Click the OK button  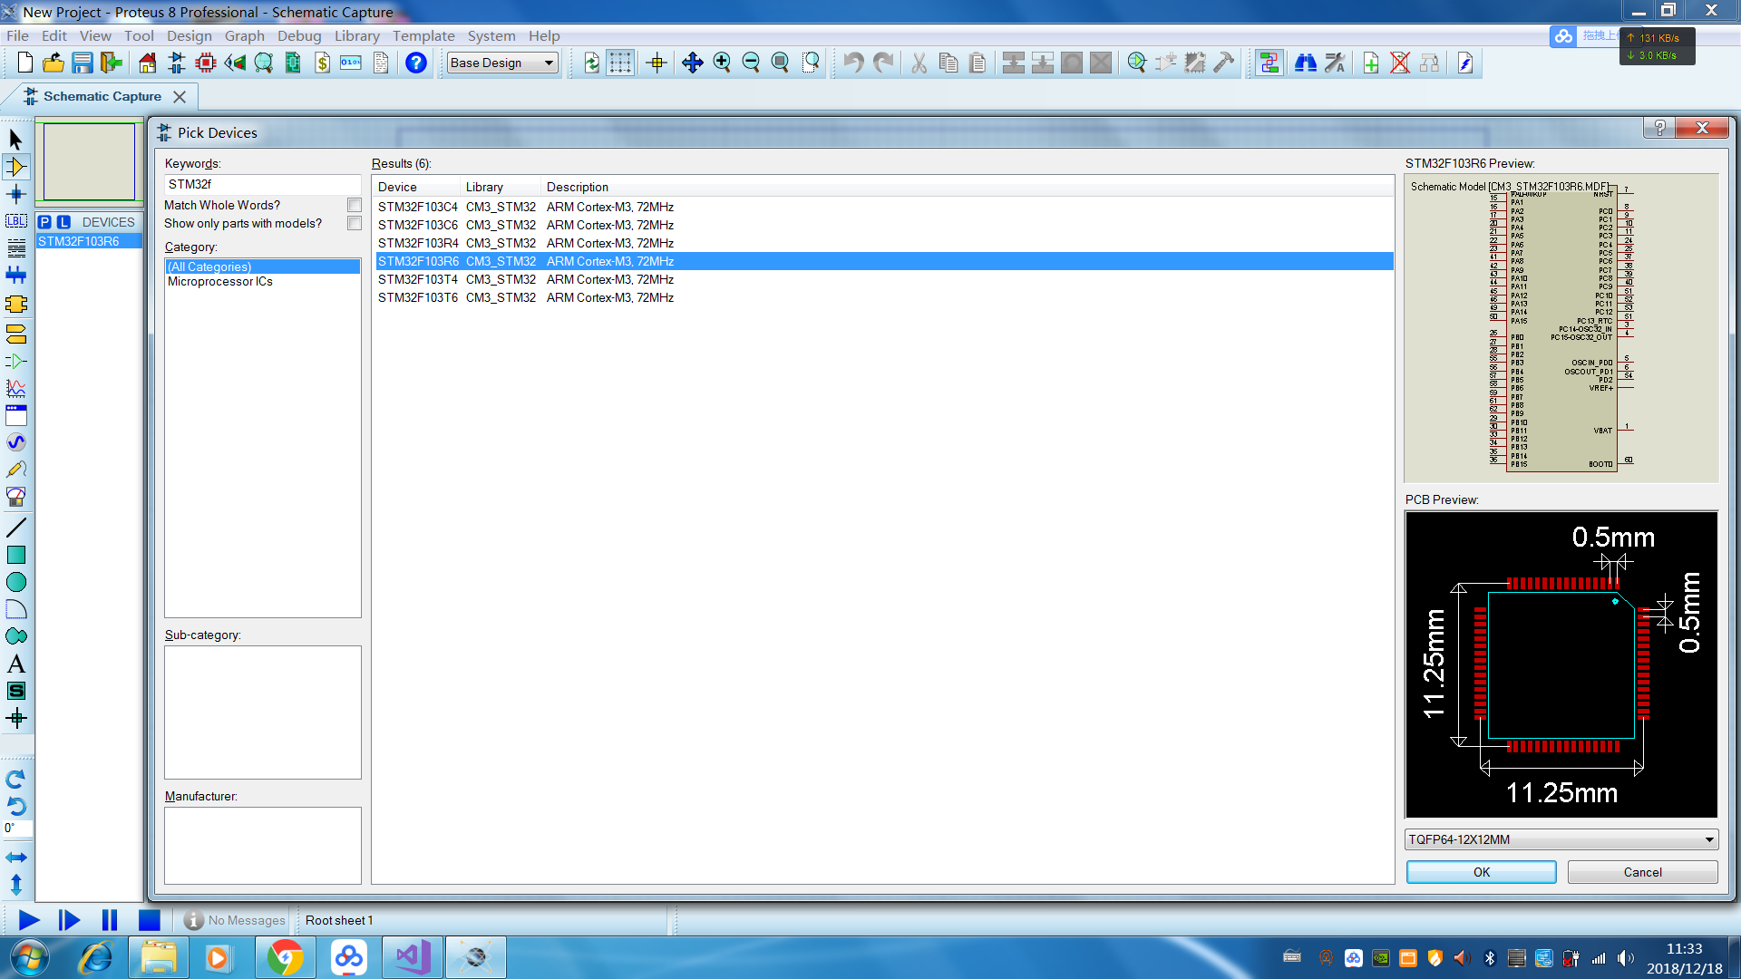click(x=1481, y=872)
